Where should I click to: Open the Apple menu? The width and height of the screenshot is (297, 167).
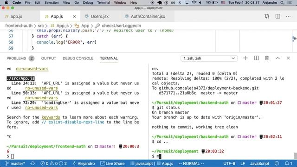pyautogui.click(x=6, y=2)
